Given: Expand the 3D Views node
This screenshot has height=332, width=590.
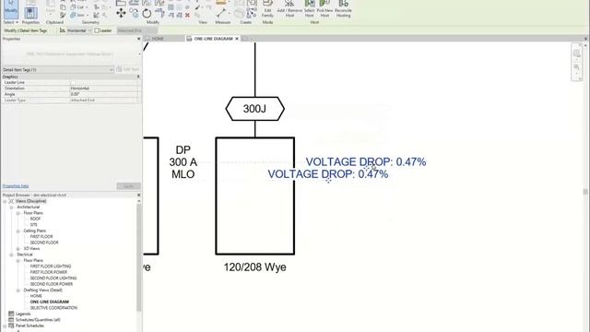Looking at the screenshot, I should coord(18,249).
